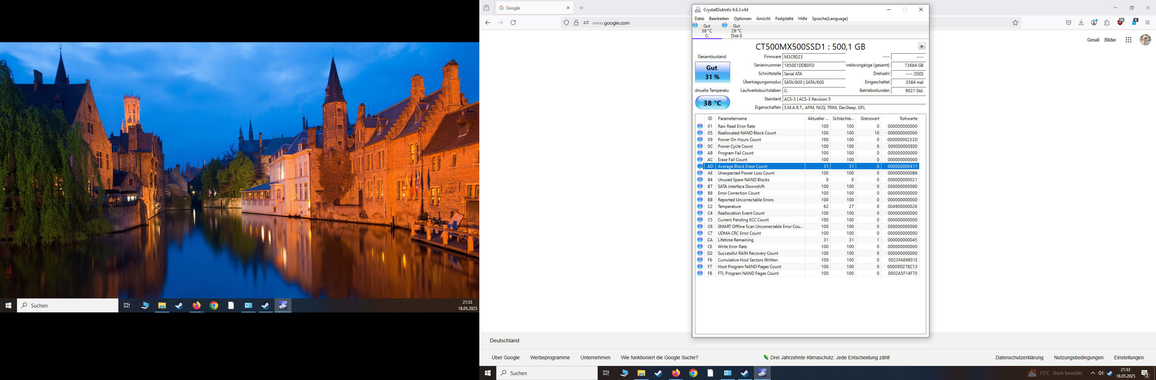Show hidden system tray icons
This screenshot has width=1156, height=380.
pos(1093,373)
